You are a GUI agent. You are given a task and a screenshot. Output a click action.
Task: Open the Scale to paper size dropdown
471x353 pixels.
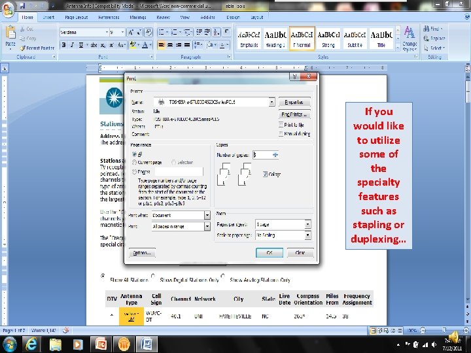click(307, 235)
